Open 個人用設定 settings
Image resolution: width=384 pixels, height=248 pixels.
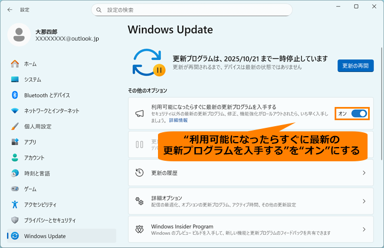pyautogui.click(x=61, y=126)
